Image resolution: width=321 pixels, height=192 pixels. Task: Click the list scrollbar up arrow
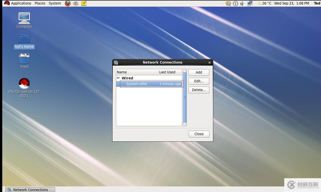(x=185, y=71)
